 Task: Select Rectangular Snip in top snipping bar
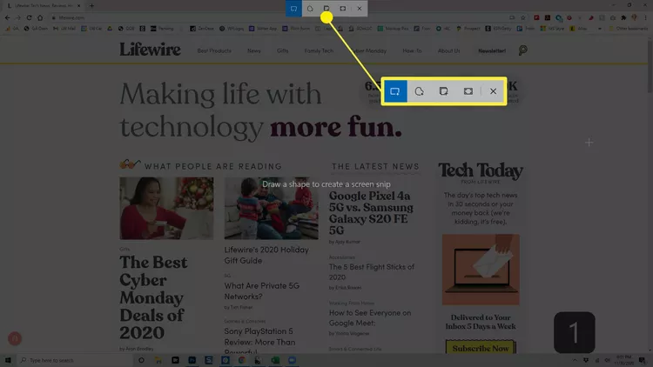[x=293, y=9]
